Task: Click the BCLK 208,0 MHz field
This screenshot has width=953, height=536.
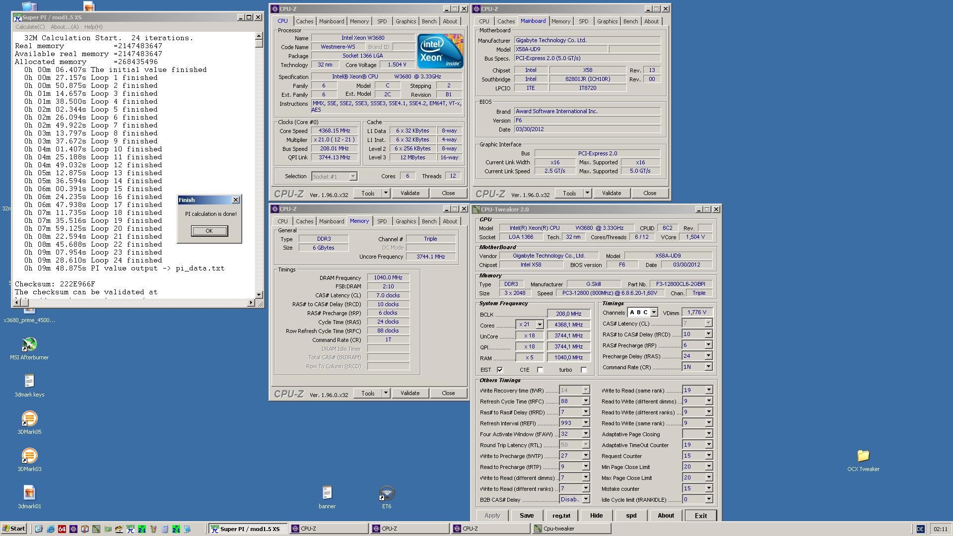Action: [x=569, y=314]
